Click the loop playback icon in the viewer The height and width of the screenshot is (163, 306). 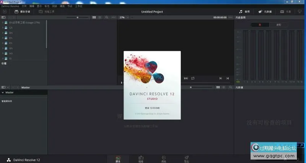[x=193, y=78]
